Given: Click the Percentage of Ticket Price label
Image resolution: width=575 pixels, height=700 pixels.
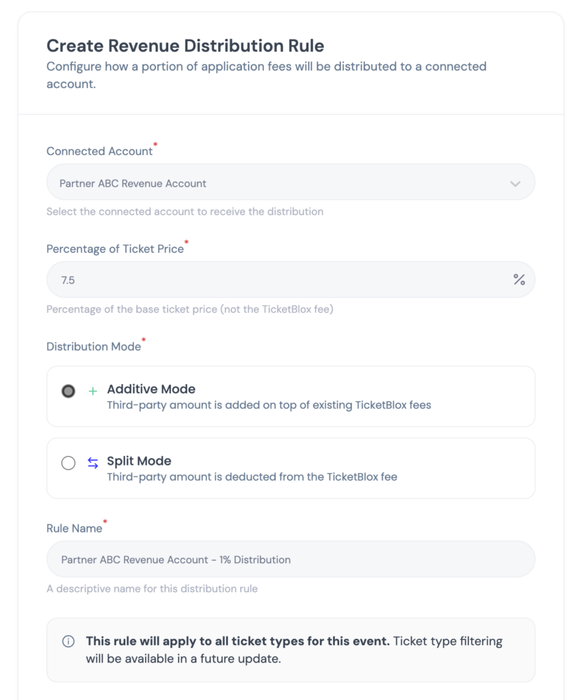Looking at the screenshot, I should point(115,249).
